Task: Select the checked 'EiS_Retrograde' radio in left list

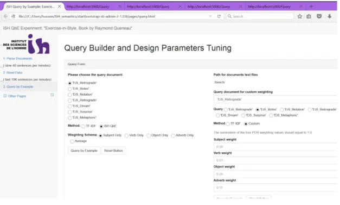Action: point(69,83)
